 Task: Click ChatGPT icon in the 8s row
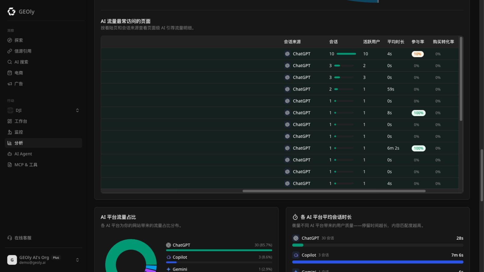pyautogui.click(x=287, y=113)
